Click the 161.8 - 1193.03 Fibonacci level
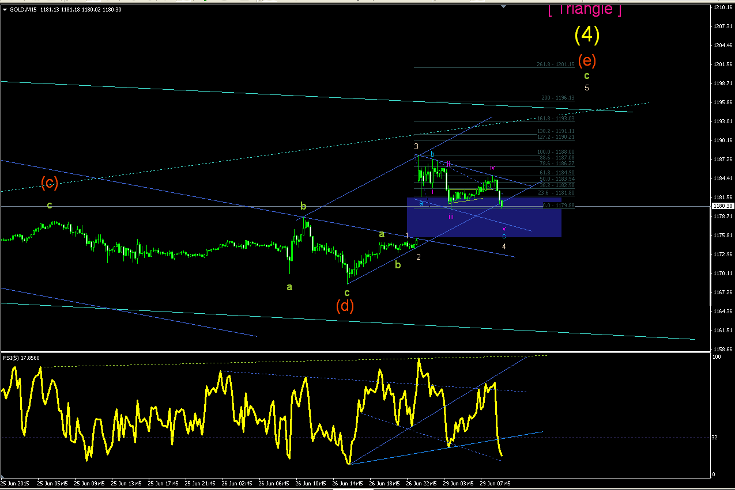 pyautogui.click(x=555, y=118)
